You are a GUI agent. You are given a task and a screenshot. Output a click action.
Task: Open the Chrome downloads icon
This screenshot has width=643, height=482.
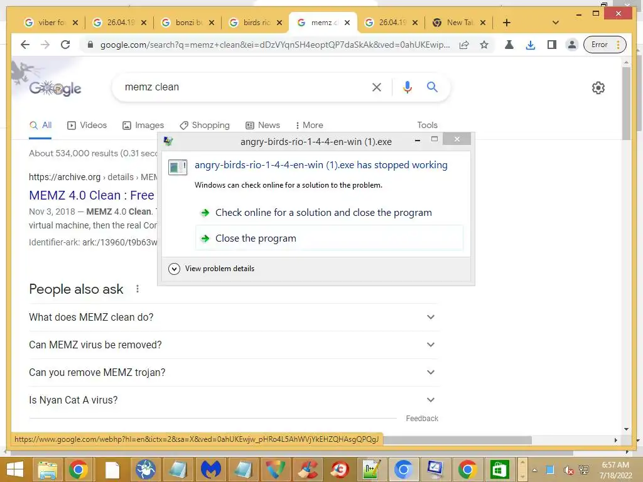point(530,45)
